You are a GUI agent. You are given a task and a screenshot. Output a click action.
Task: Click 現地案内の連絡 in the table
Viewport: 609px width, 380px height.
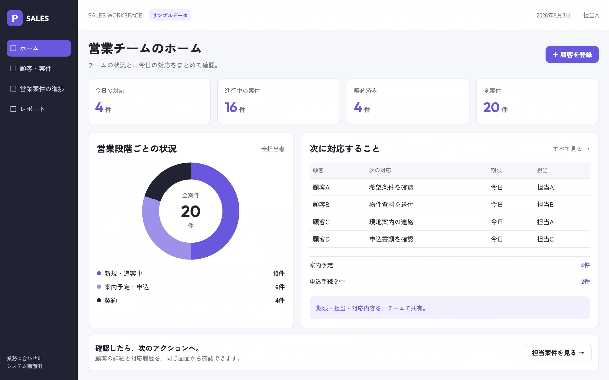tap(391, 222)
